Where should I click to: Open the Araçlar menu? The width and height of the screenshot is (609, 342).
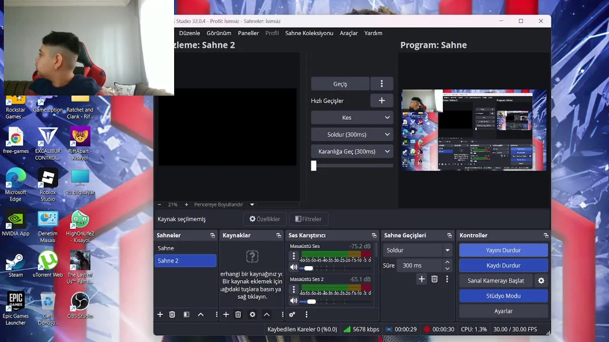349,33
